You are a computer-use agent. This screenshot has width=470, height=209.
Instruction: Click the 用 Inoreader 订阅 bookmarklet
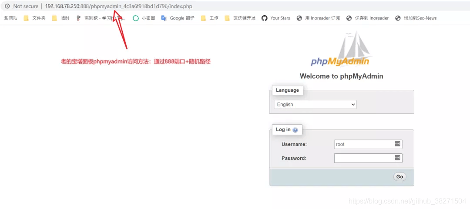tap(318, 18)
